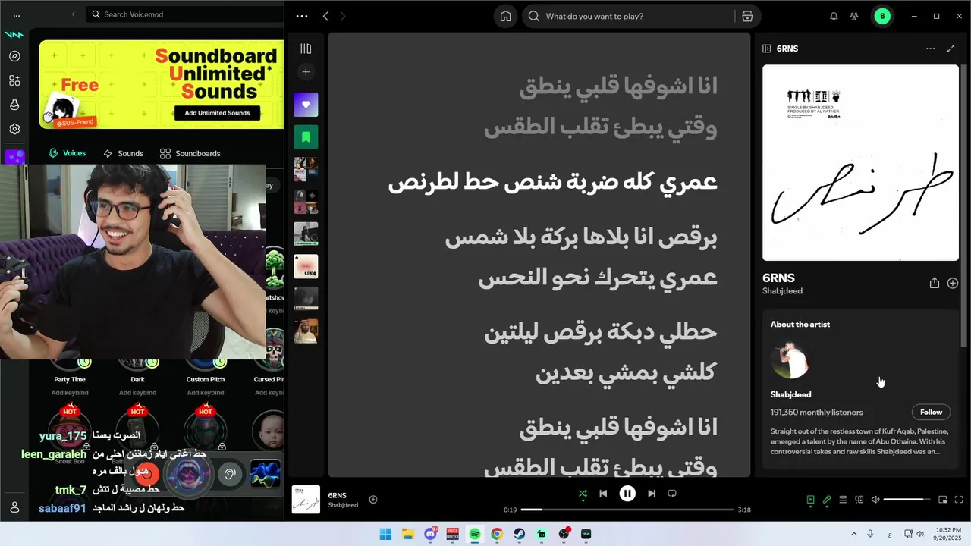
Task: Open Voicemod add-apps grid icon in sidebar
Action: [14, 80]
